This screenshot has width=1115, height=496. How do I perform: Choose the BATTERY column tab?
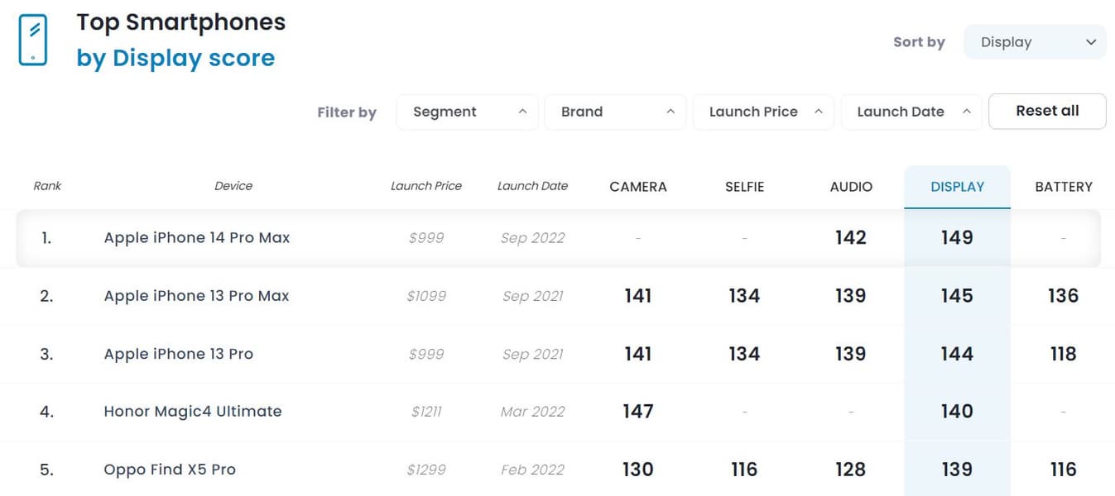point(1064,187)
